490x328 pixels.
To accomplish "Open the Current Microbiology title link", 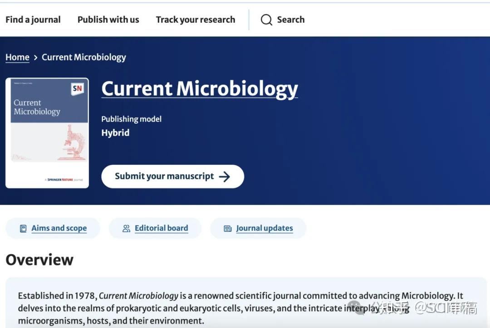I will click(200, 88).
